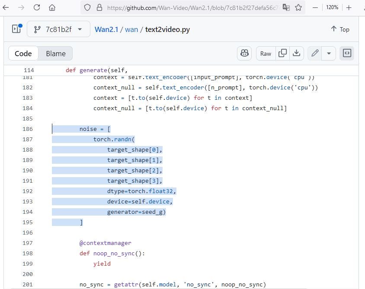Switch to the Blame view tab
This screenshot has width=365, height=289.
click(x=56, y=54)
